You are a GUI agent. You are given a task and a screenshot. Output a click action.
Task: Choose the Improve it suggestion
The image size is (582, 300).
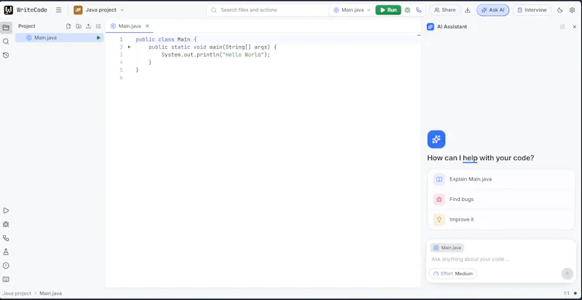click(x=501, y=219)
